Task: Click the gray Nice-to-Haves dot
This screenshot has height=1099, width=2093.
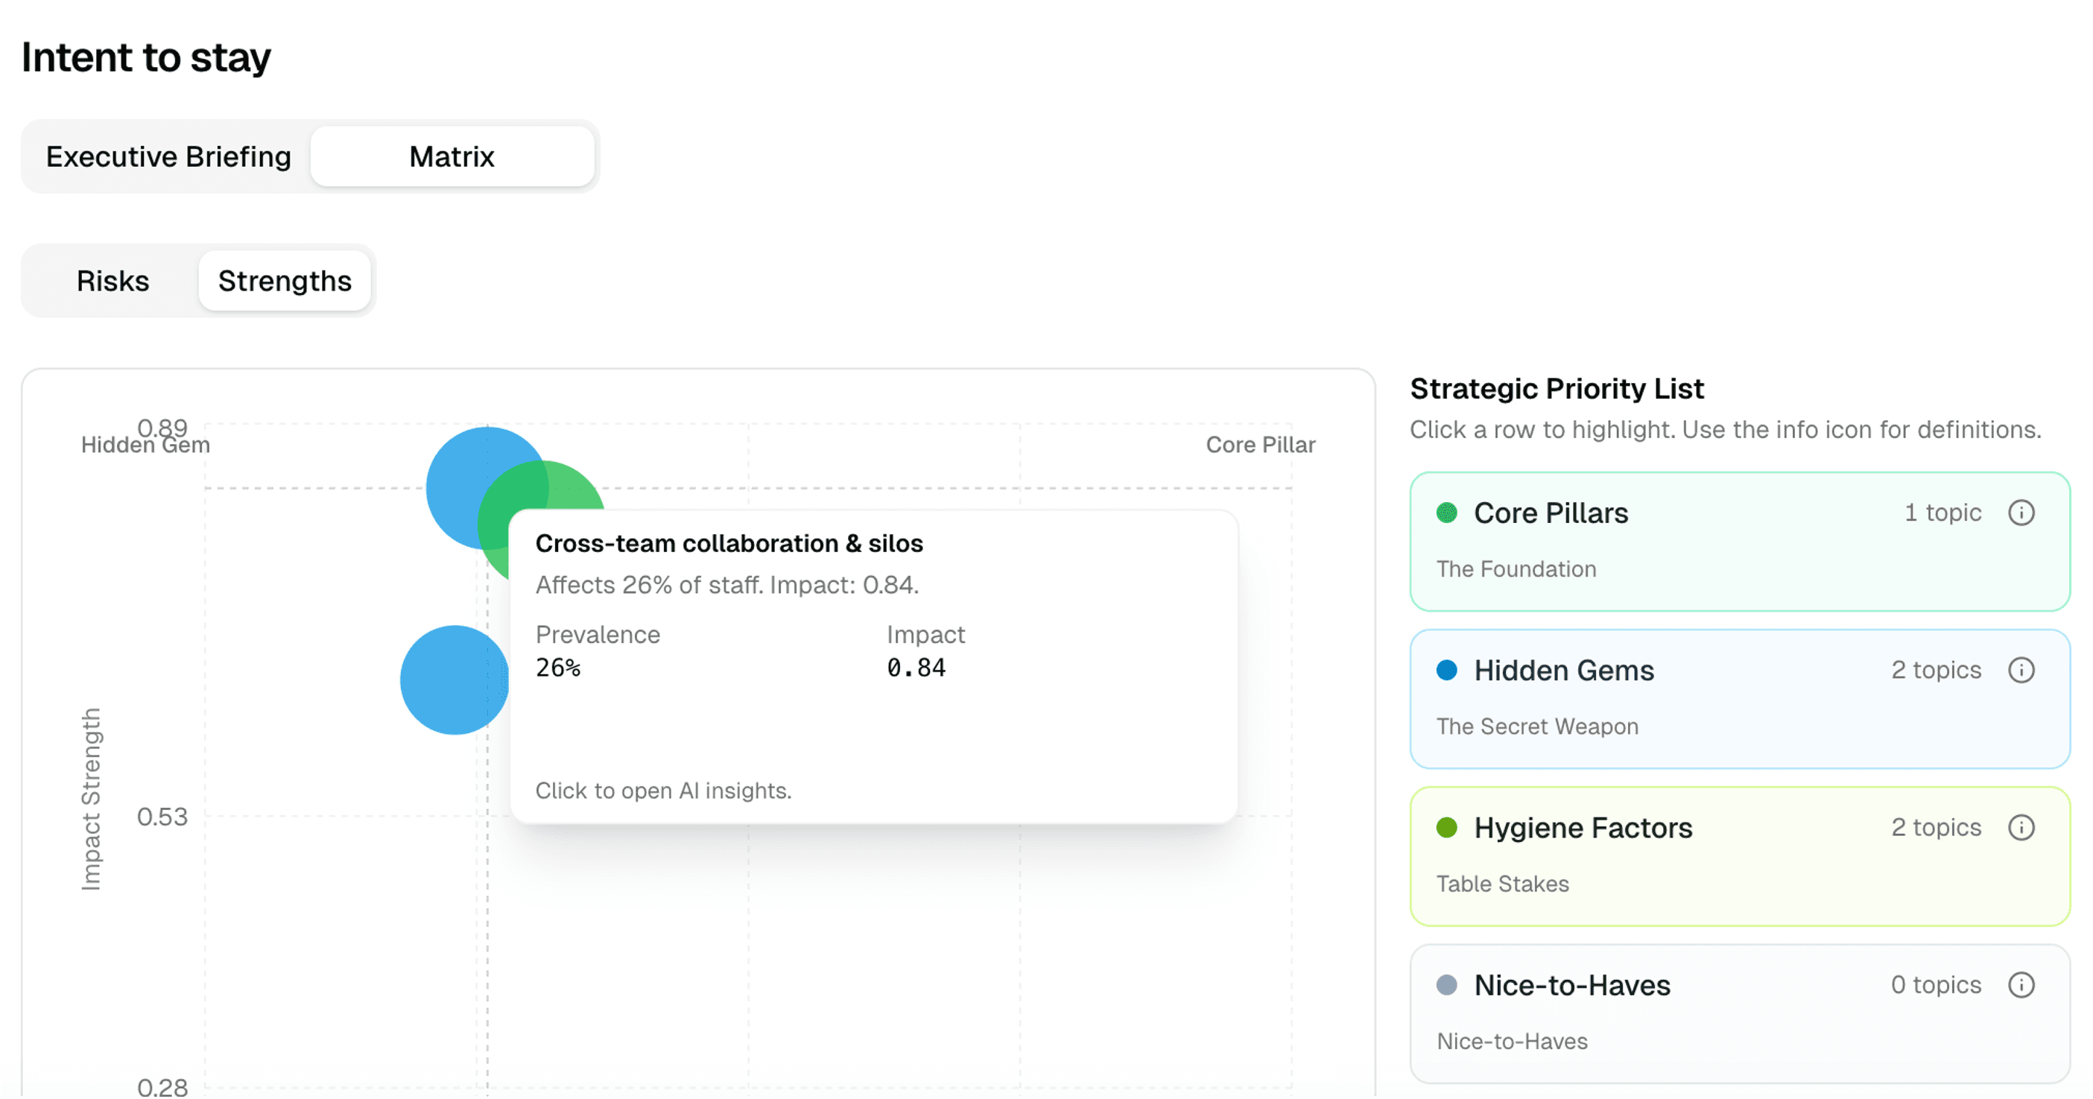Action: [x=1446, y=985]
